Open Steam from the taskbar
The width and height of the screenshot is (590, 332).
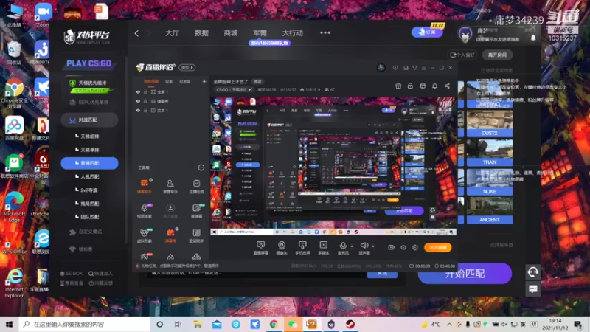tap(350, 324)
